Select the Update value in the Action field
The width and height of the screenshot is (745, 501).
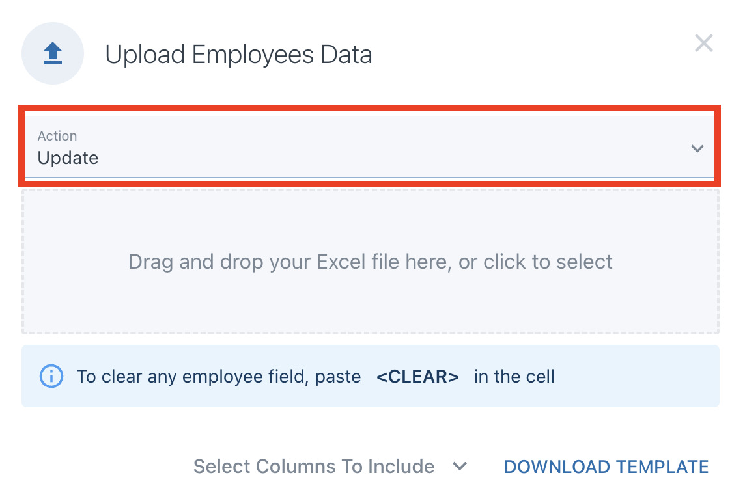coord(68,157)
